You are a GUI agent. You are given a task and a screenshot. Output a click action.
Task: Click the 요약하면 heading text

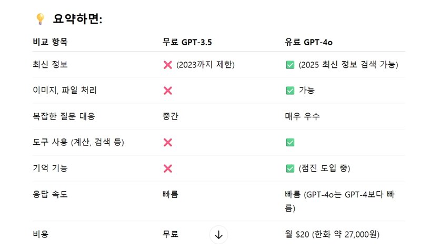(x=77, y=19)
